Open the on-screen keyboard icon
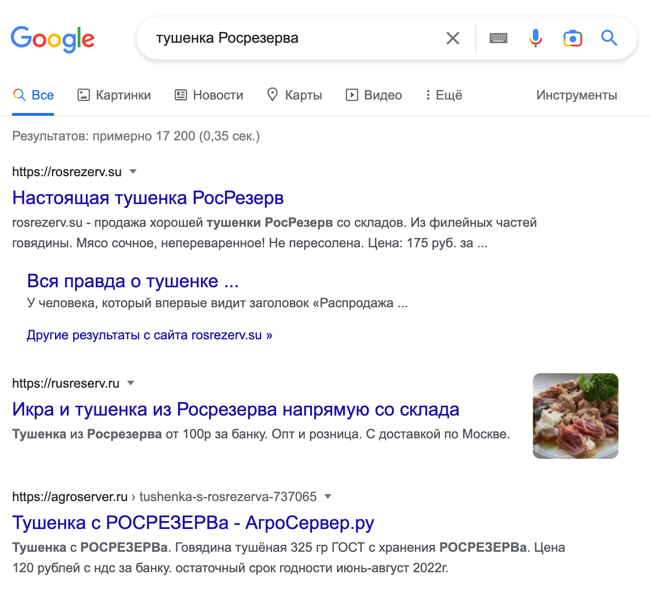 498,38
